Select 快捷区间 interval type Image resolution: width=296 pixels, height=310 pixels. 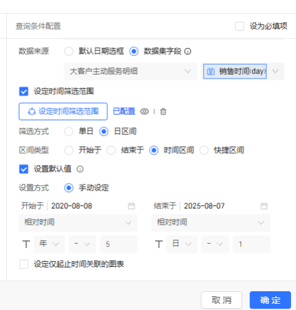click(204, 150)
